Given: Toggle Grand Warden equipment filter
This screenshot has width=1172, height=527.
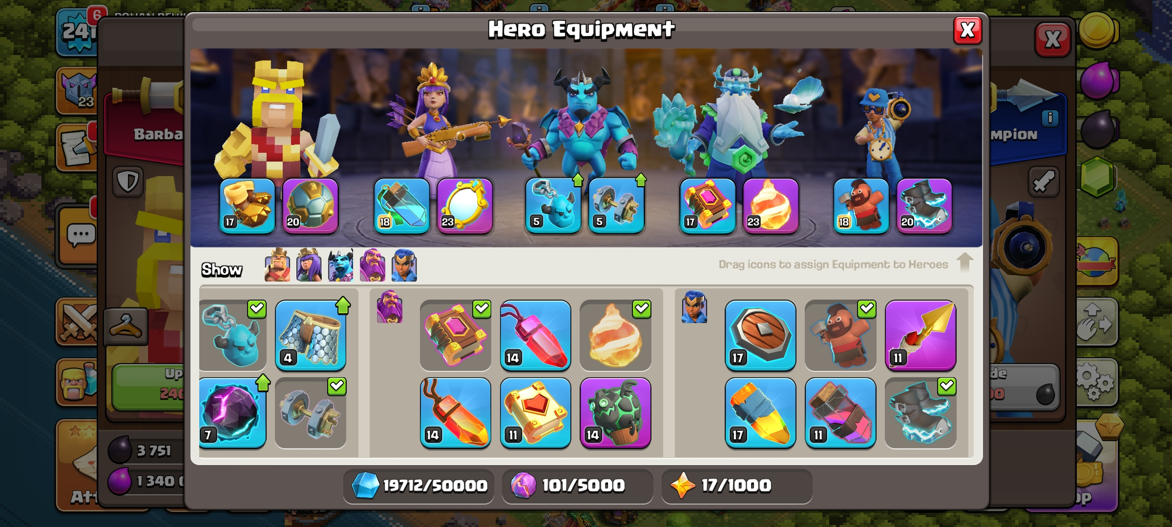Looking at the screenshot, I should [x=373, y=265].
